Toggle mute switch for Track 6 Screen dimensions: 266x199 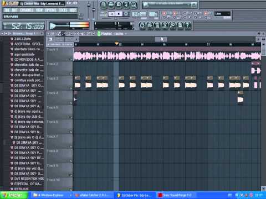70,132
